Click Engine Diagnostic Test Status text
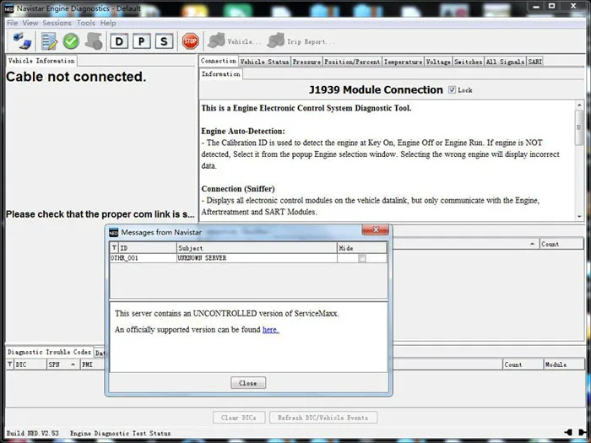This screenshot has height=443, width=591. [x=120, y=433]
